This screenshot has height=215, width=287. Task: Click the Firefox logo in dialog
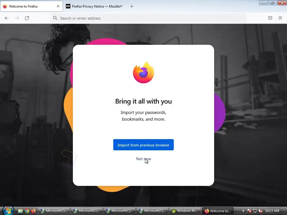click(143, 73)
